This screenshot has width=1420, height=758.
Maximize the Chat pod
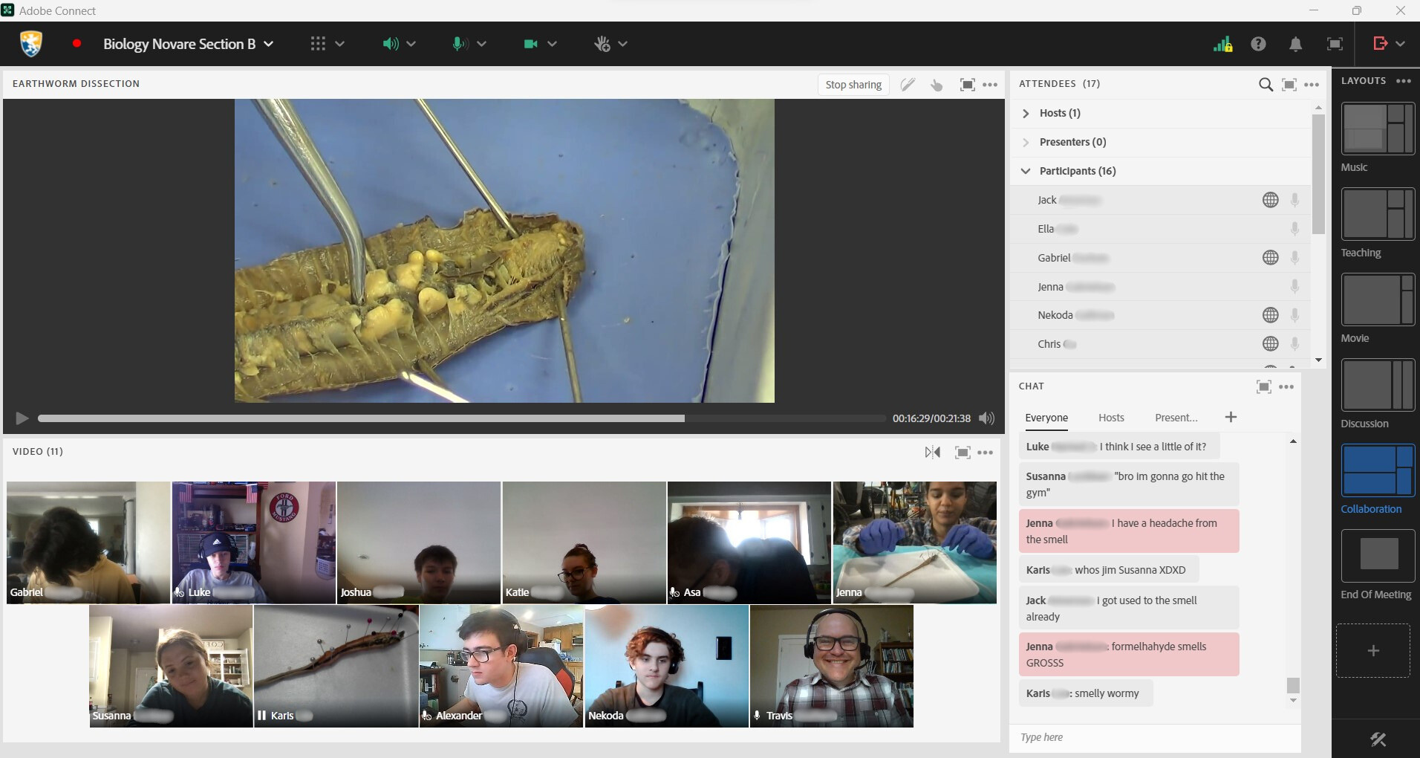tap(1263, 386)
